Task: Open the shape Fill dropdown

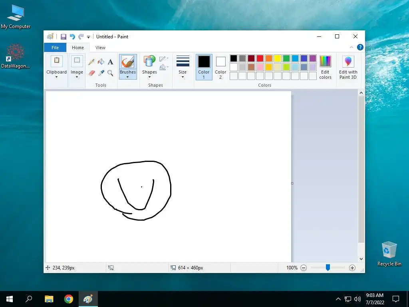Action: point(164,67)
